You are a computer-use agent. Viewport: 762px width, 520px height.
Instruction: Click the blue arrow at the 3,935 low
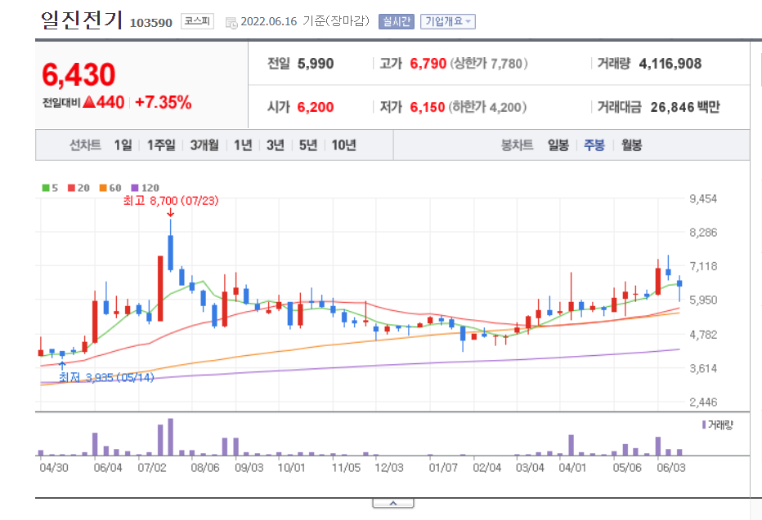(62, 365)
